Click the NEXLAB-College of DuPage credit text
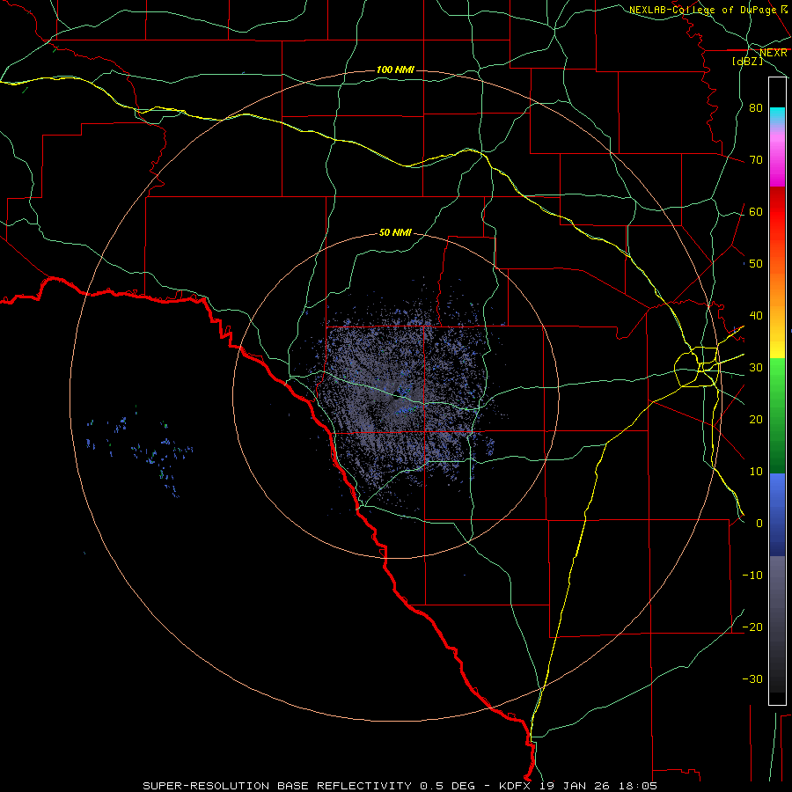792x792 pixels. click(703, 10)
